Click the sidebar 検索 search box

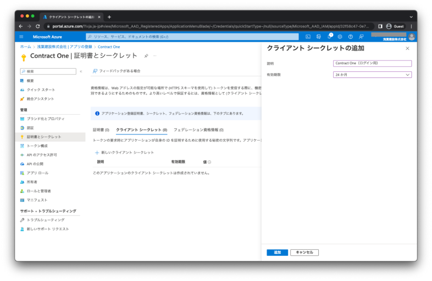coord(48,71)
